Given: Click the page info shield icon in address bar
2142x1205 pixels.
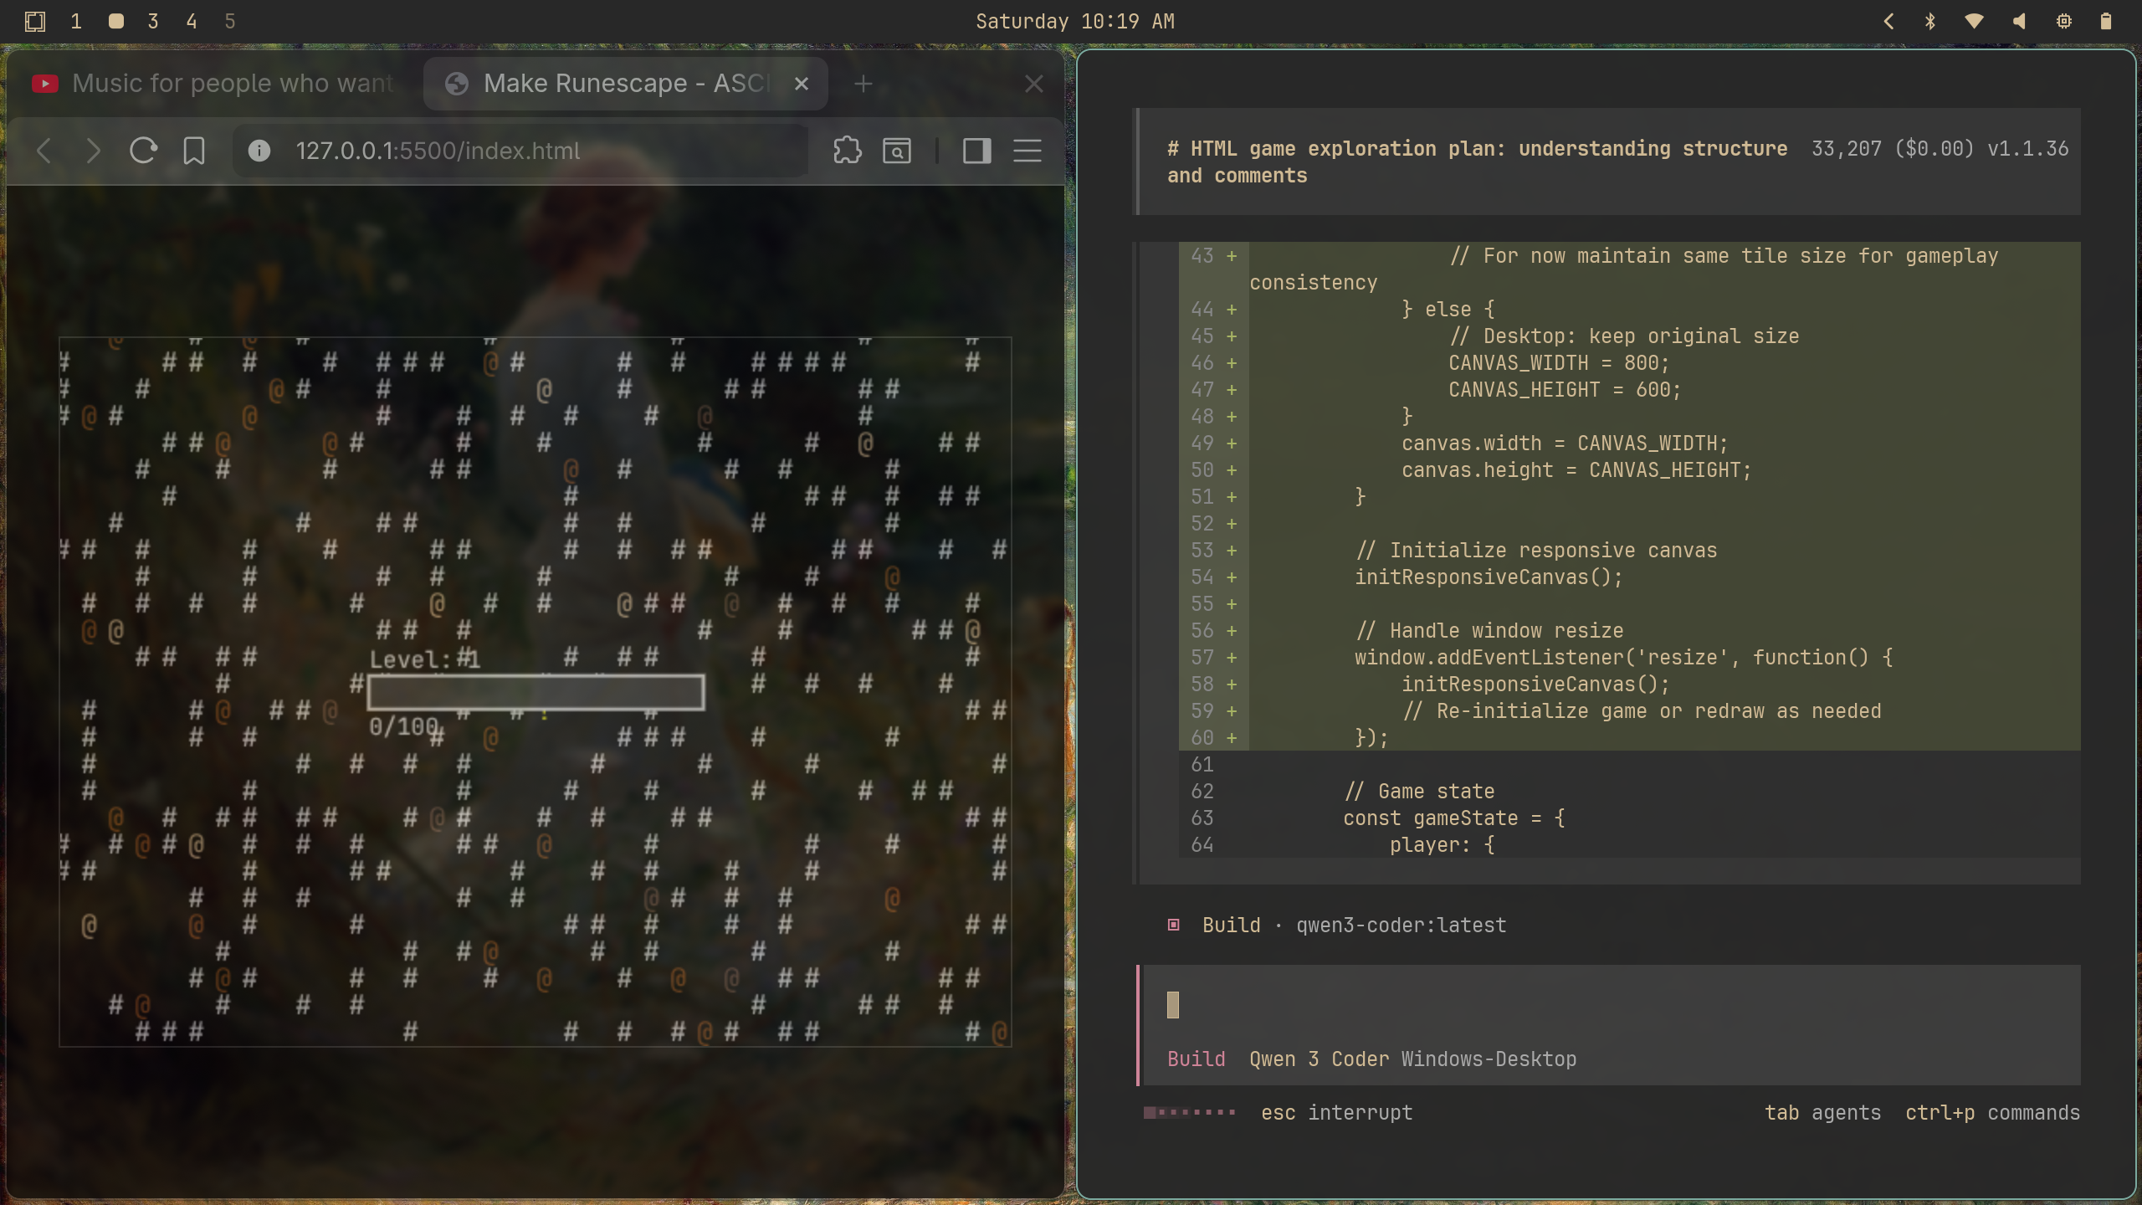Looking at the screenshot, I should pyautogui.click(x=258, y=151).
